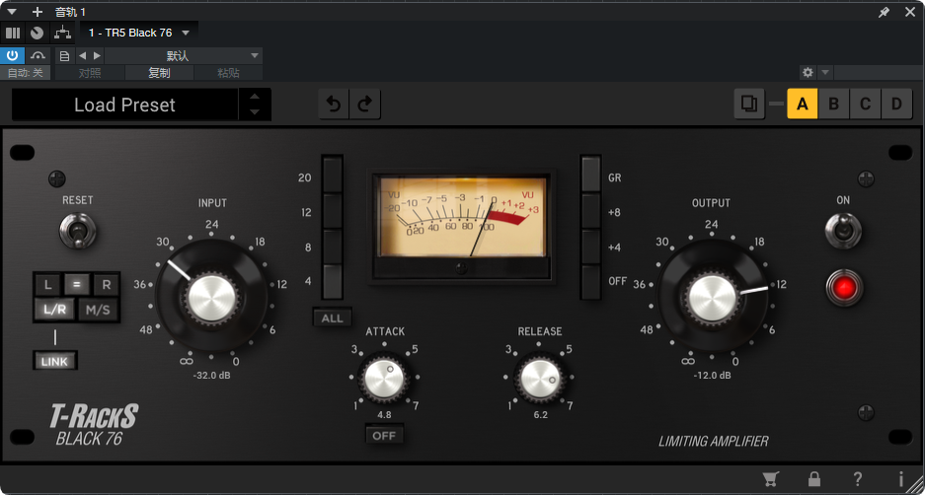Click the equals channel button
The height and width of the screenshot is (495, 925).
tap(76, 285)
